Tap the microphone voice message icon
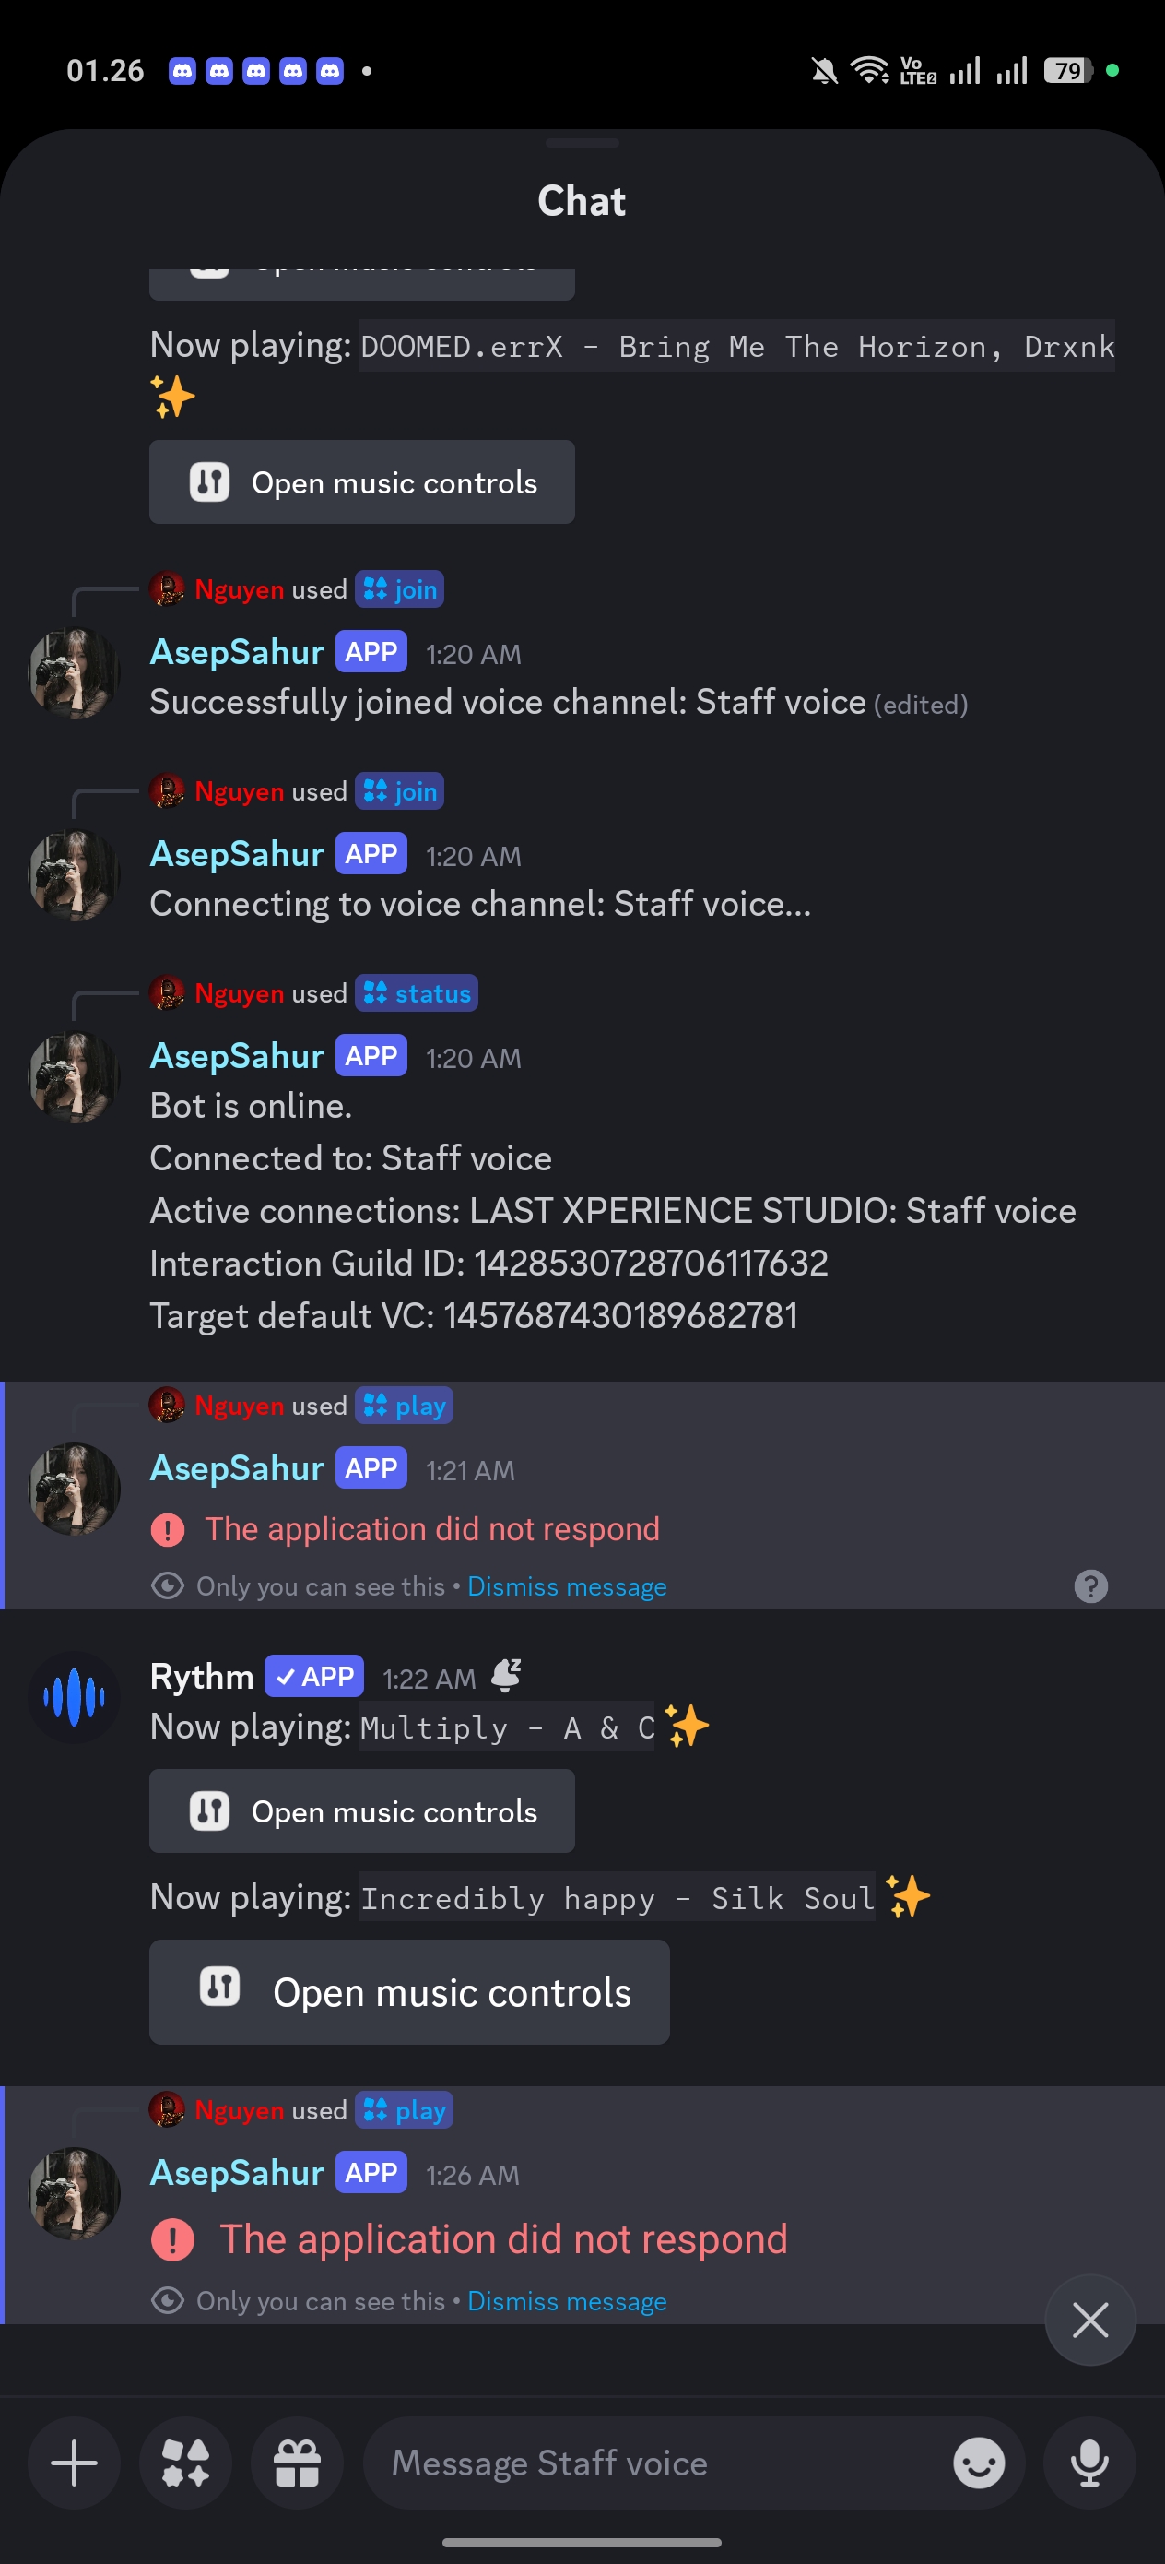Screen dimensions: 1165x2564 [1089, 2463]
